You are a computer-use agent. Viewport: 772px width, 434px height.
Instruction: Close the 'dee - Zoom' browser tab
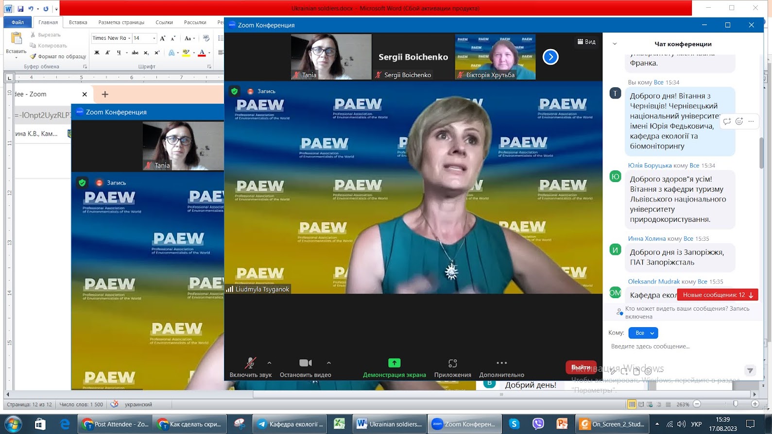[85, 94]
